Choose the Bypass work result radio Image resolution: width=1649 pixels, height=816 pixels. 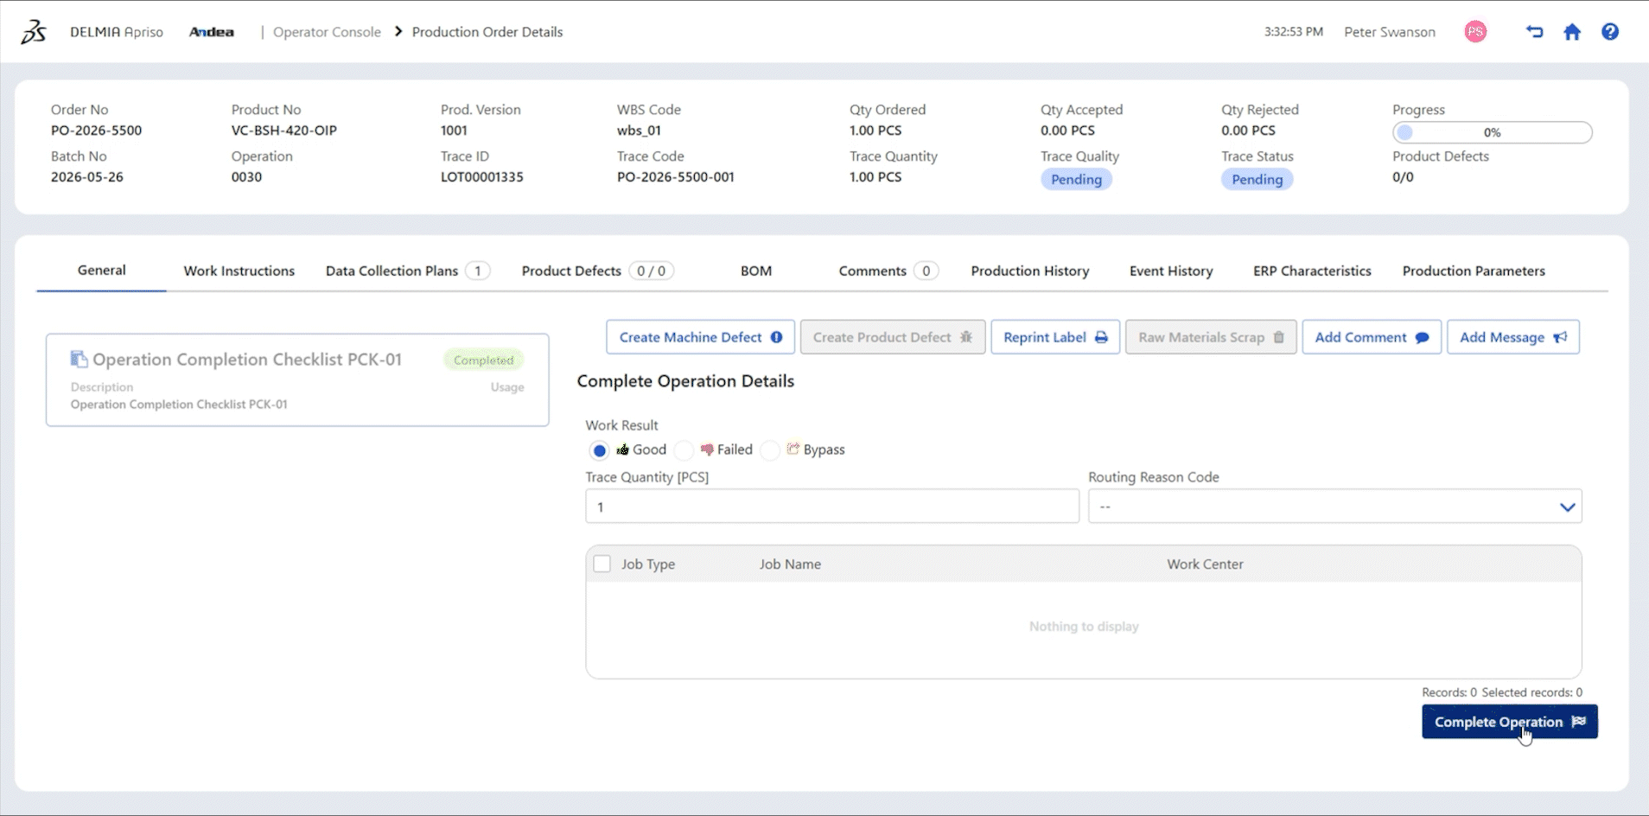coord(771,450)
